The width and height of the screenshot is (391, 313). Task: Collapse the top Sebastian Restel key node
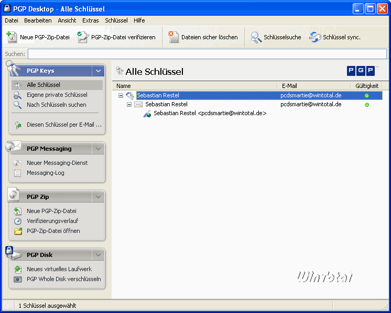tap(121, 96)
